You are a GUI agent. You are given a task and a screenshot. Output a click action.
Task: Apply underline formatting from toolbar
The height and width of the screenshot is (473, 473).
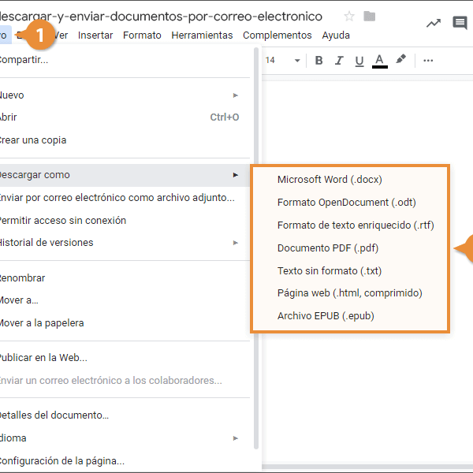click(359, 61)
